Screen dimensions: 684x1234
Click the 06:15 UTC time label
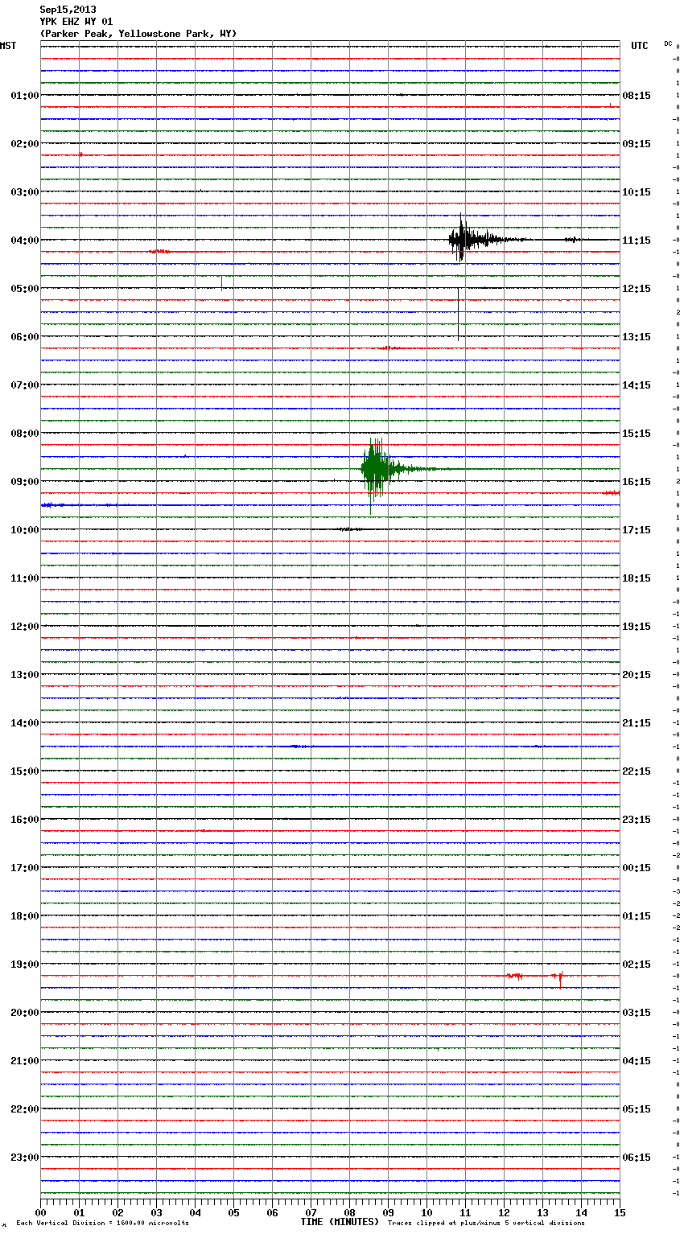[x=637, y=1158]
